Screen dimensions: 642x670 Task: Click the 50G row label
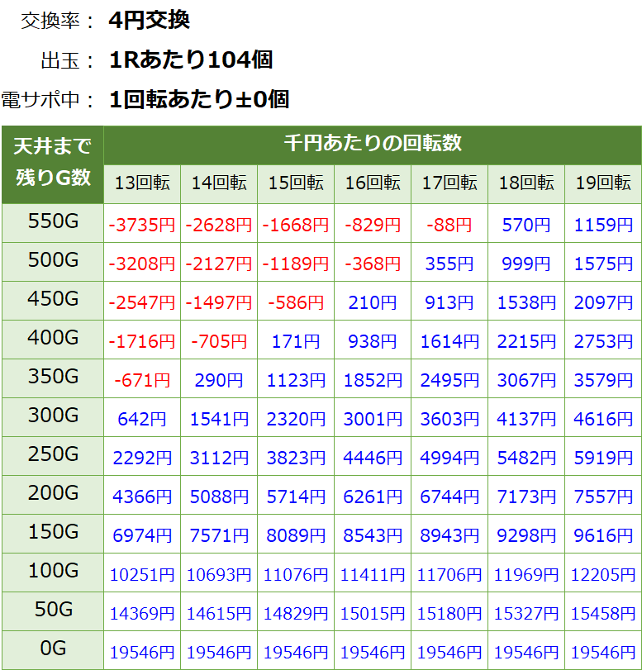(x=53, y=612)
